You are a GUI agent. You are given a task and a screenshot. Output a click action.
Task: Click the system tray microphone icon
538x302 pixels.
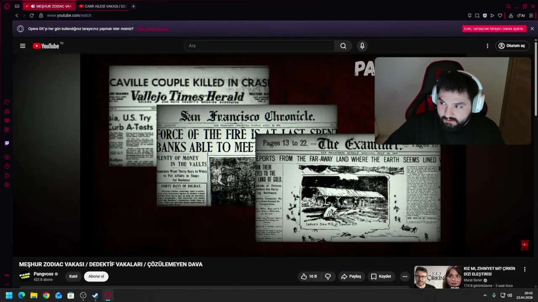coord(494,295)
